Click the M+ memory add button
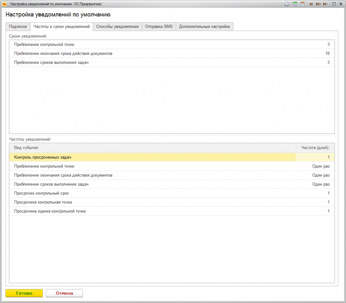This screenshot has width=346, height=303. 318,4
